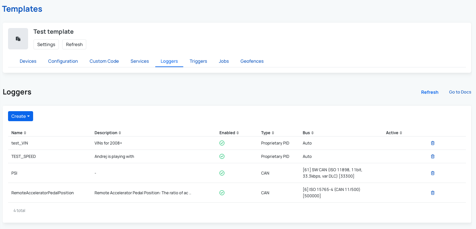The height and width of the screenshot is (229, 476).
Task: Sort by Bus column sort icon
Action: tap(312, 133)
